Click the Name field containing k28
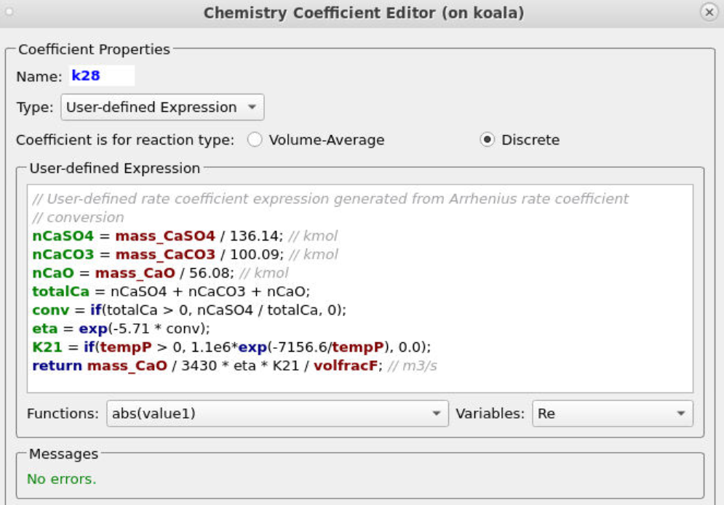724x505 pixels. [x=101, y=76]
